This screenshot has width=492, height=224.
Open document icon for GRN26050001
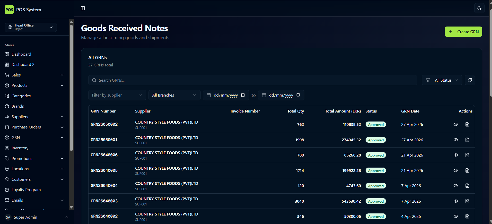click(467, 140)
